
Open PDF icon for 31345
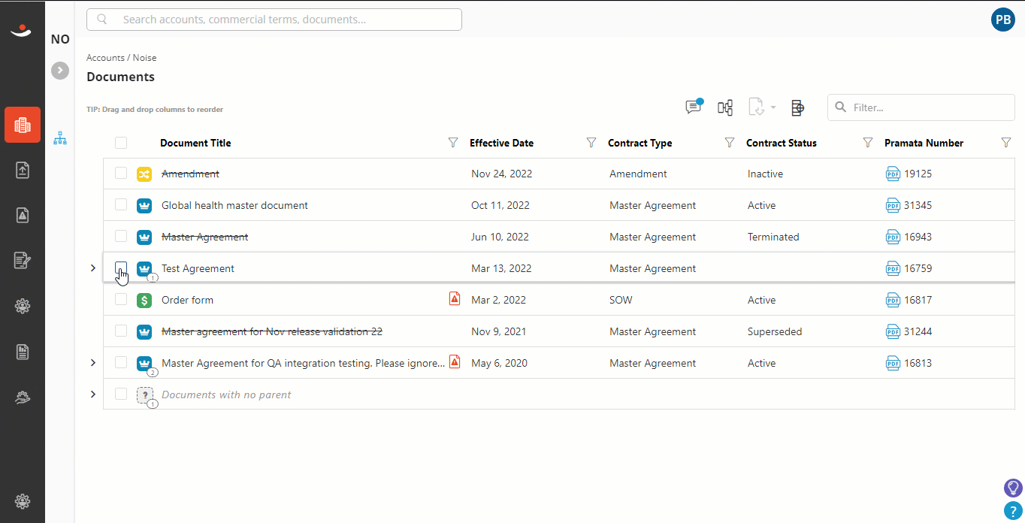pos(893,205)
